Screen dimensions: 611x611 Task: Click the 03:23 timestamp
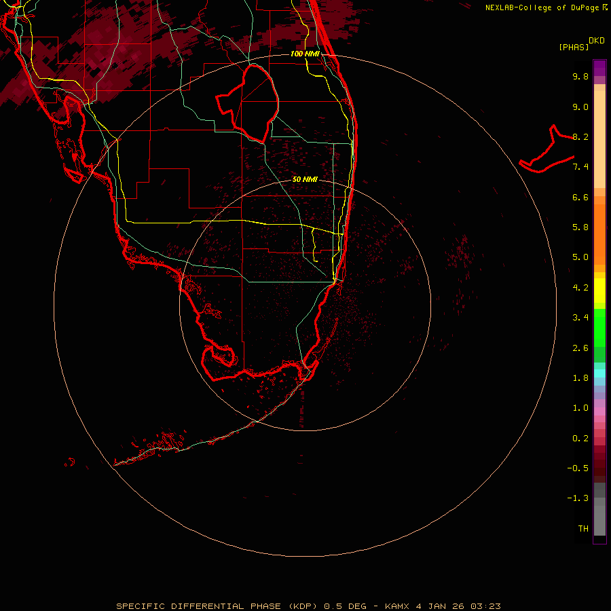point(485,606)
